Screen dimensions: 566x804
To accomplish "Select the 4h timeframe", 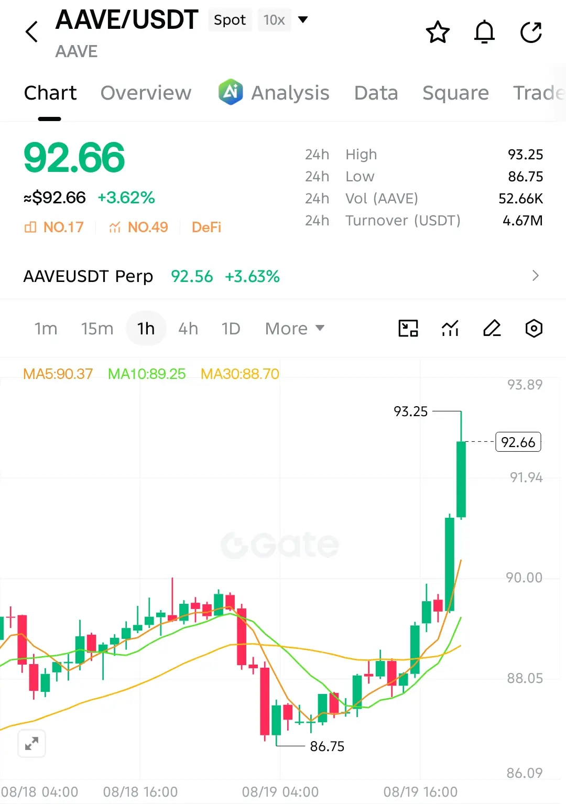I will (188, 329).
